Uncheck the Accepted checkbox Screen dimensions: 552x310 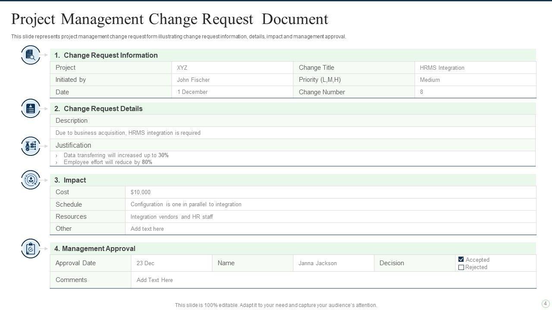click(461, 260)
